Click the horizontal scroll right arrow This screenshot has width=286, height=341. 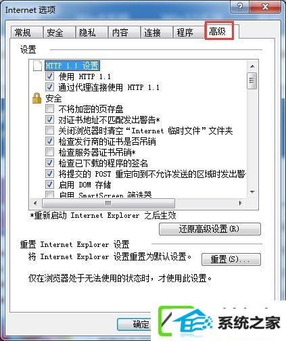(x=240, y=203)
